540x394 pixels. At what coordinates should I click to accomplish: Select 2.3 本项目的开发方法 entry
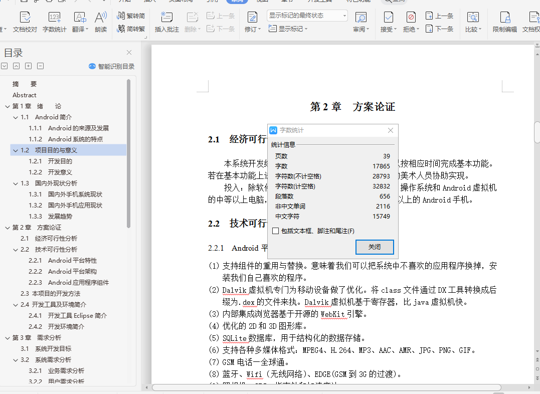[50, 293]
